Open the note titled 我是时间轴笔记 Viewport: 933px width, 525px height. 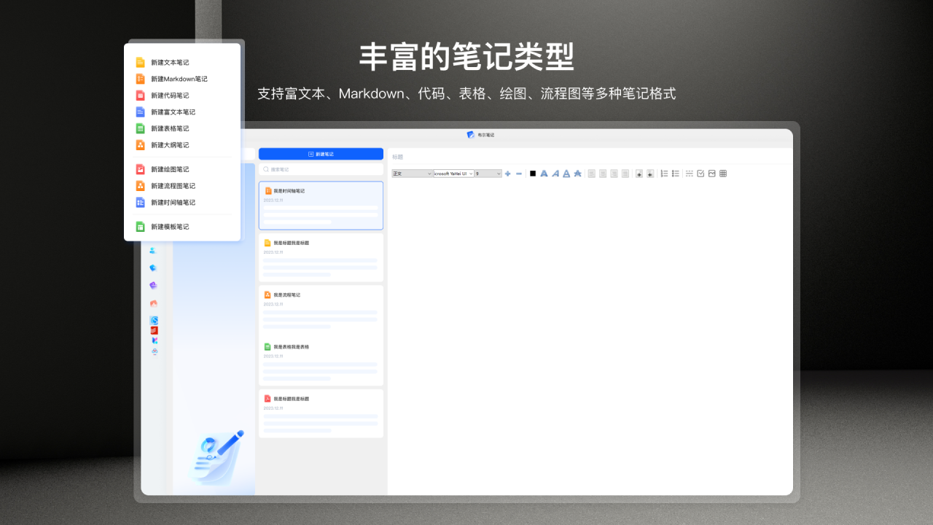click(x=321, y=205)
